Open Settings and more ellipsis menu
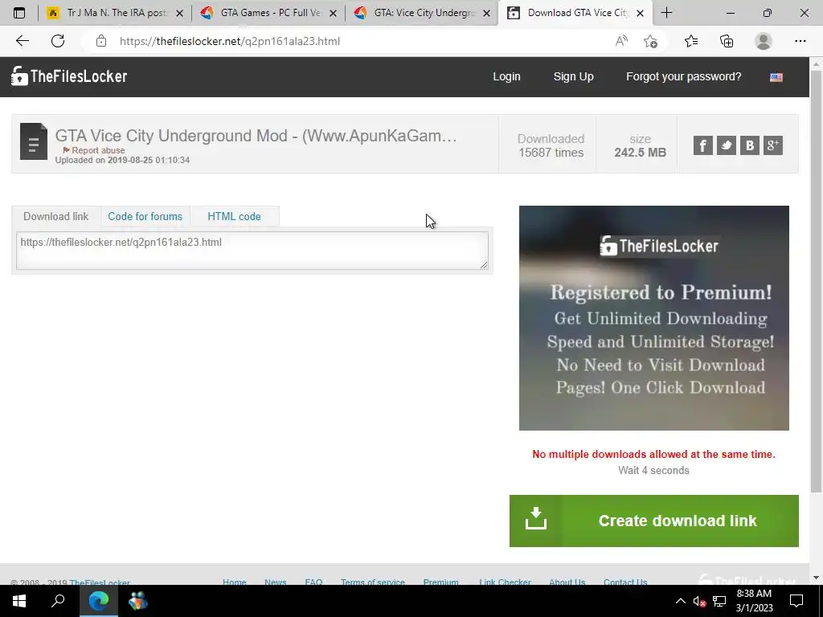The width and height of the screenshot is (823, 617). 800,41
